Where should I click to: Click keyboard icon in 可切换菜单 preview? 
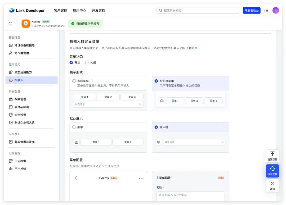tap(162, 101)
